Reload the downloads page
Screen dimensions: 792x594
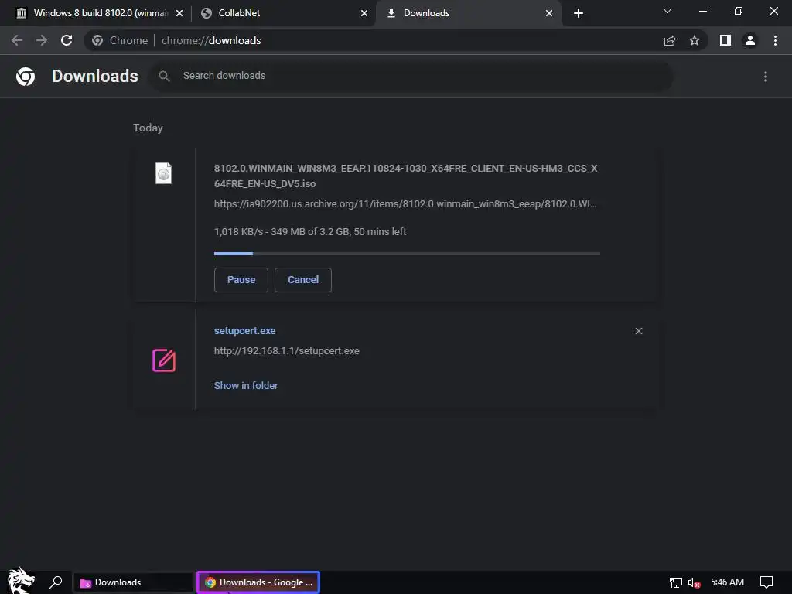pyautogui.click(x=67, y=40)
